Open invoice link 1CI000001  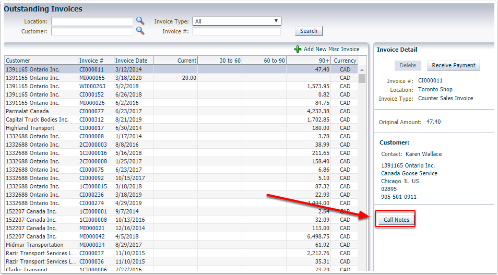coord(93,211)
